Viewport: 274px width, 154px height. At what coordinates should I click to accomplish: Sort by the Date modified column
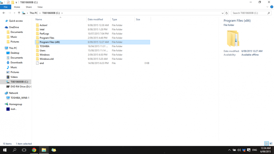click(95, 19)
